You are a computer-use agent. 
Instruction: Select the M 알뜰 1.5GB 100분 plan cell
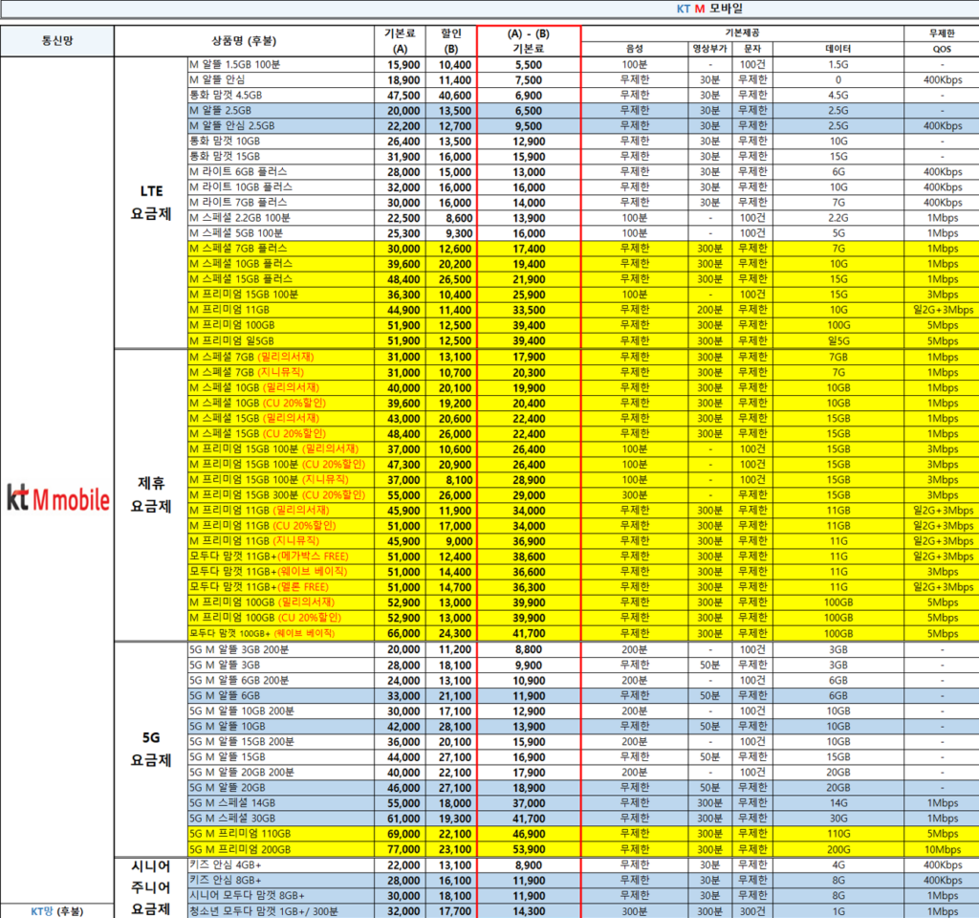tap(279, 65)
